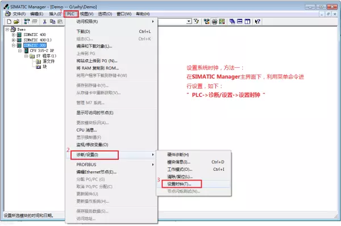Screen dimensions: 341x226
Task: Open the PLC menu
Action: 70,14
